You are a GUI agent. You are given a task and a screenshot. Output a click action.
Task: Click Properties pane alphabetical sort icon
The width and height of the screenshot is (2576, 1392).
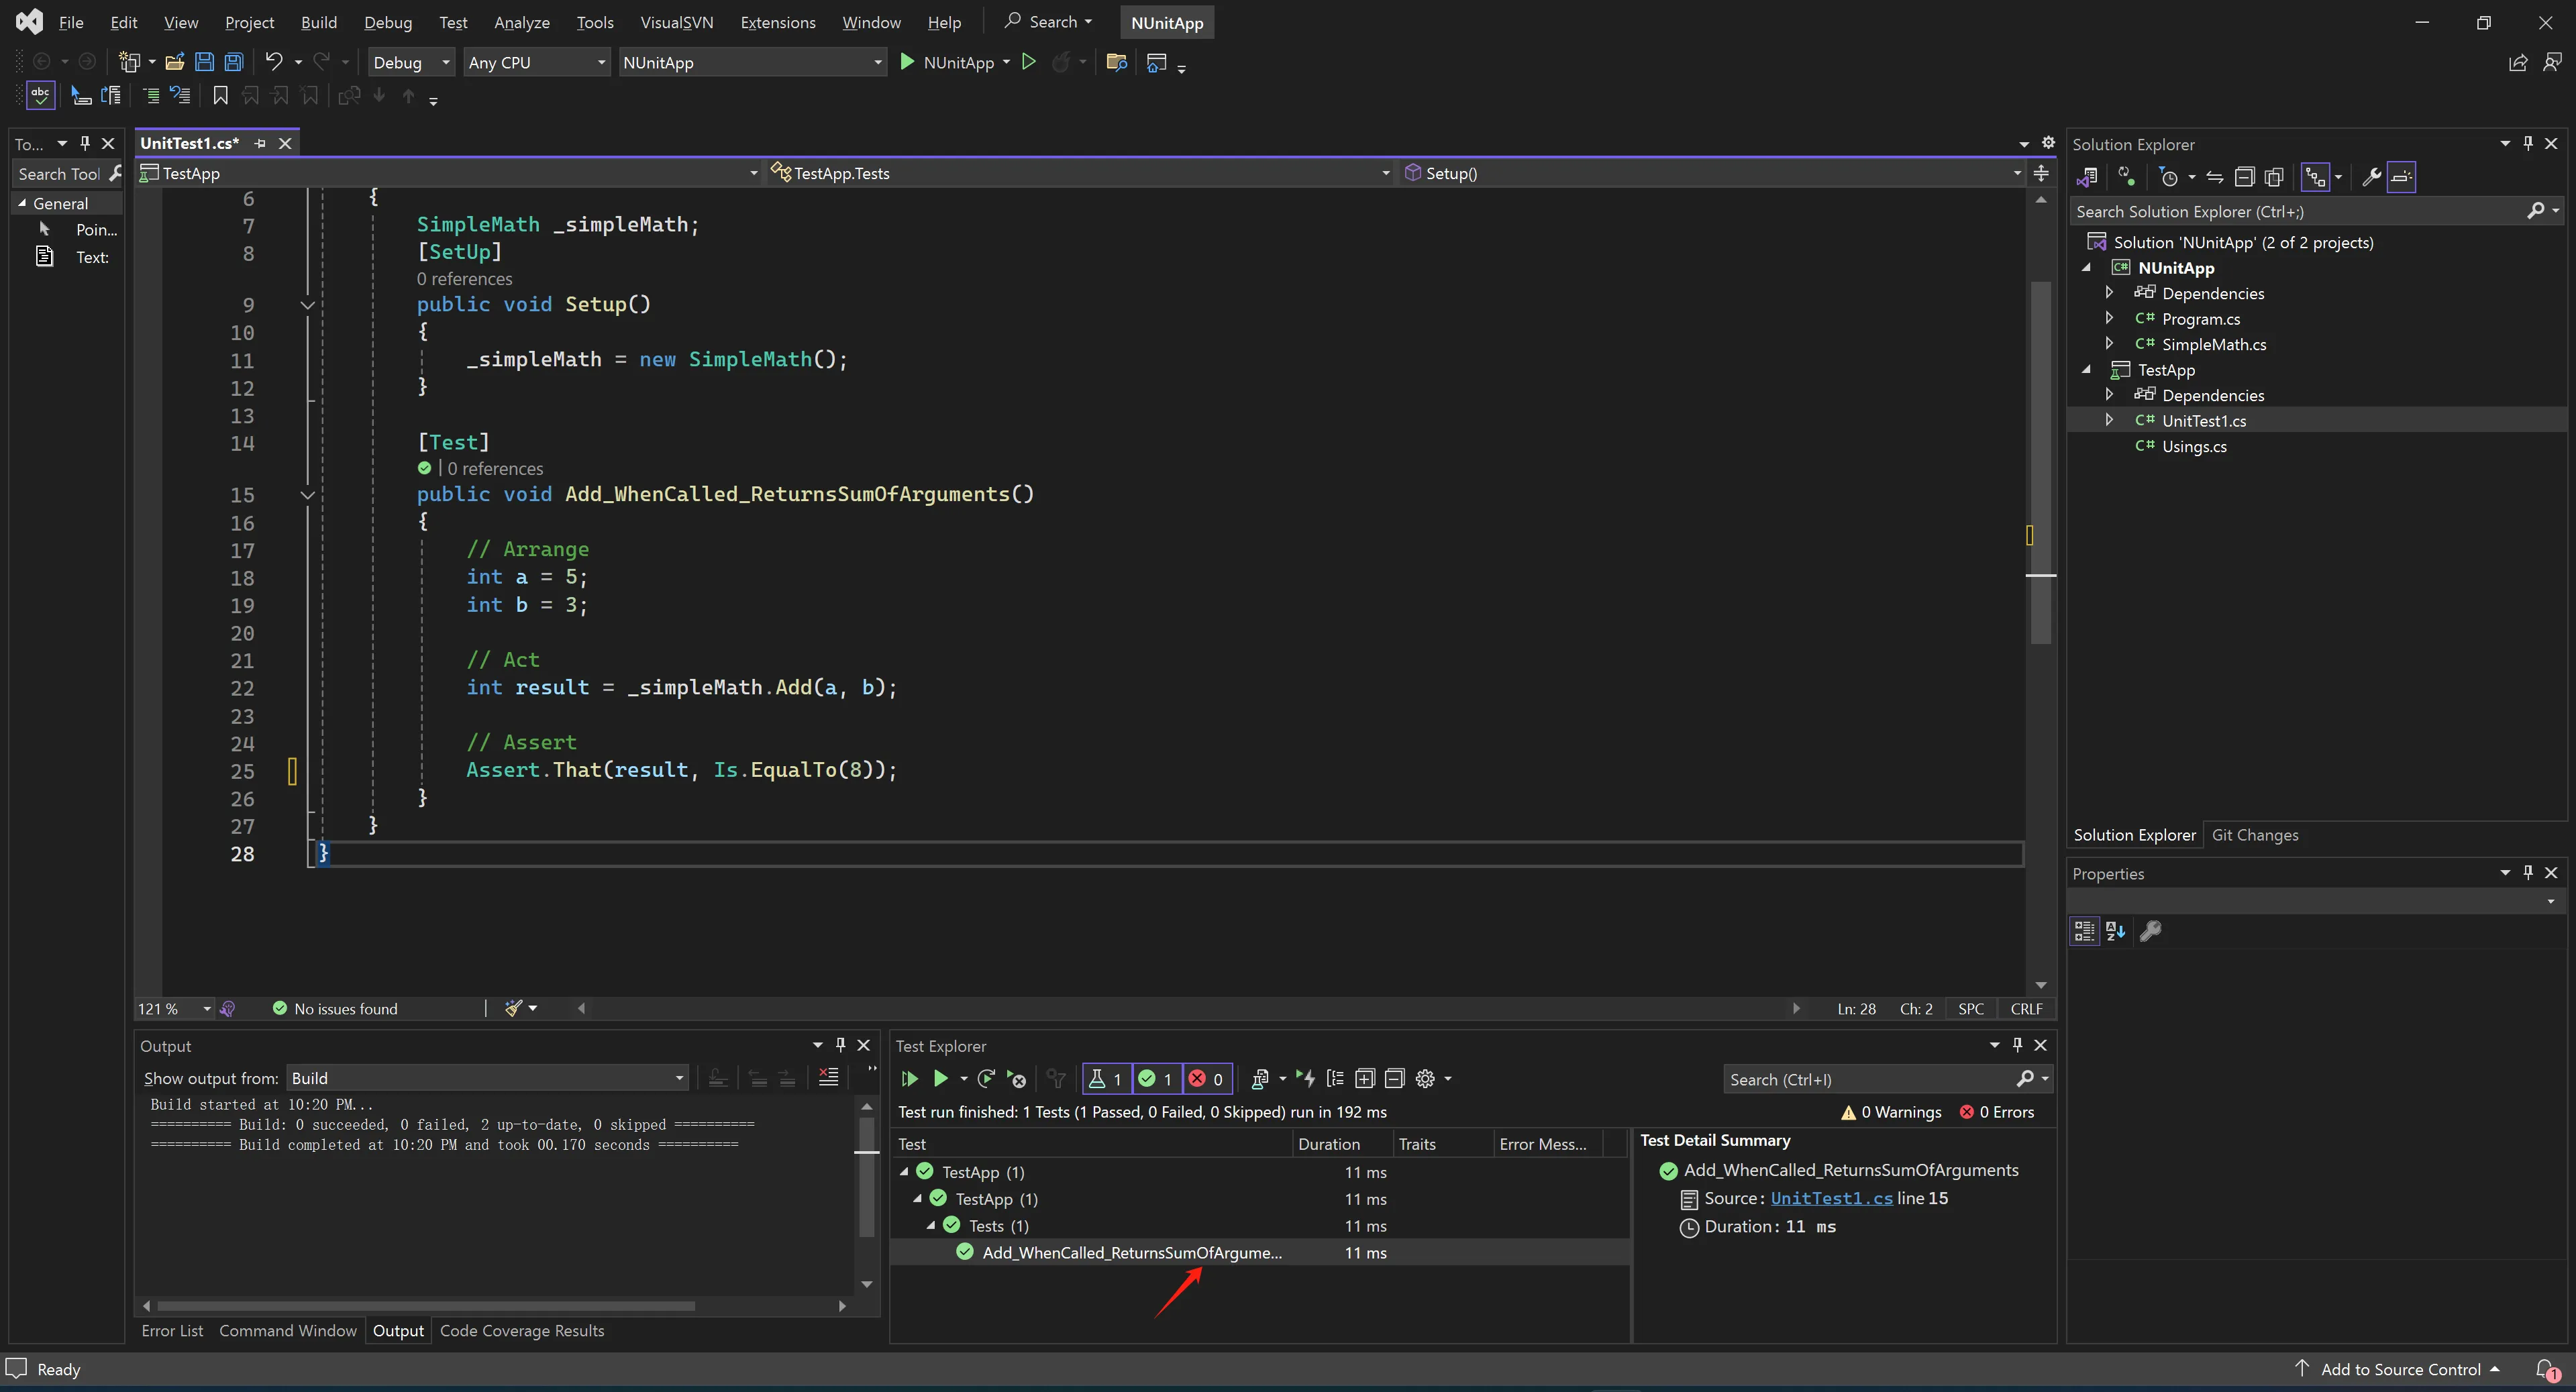click(x=2115, y=932)
